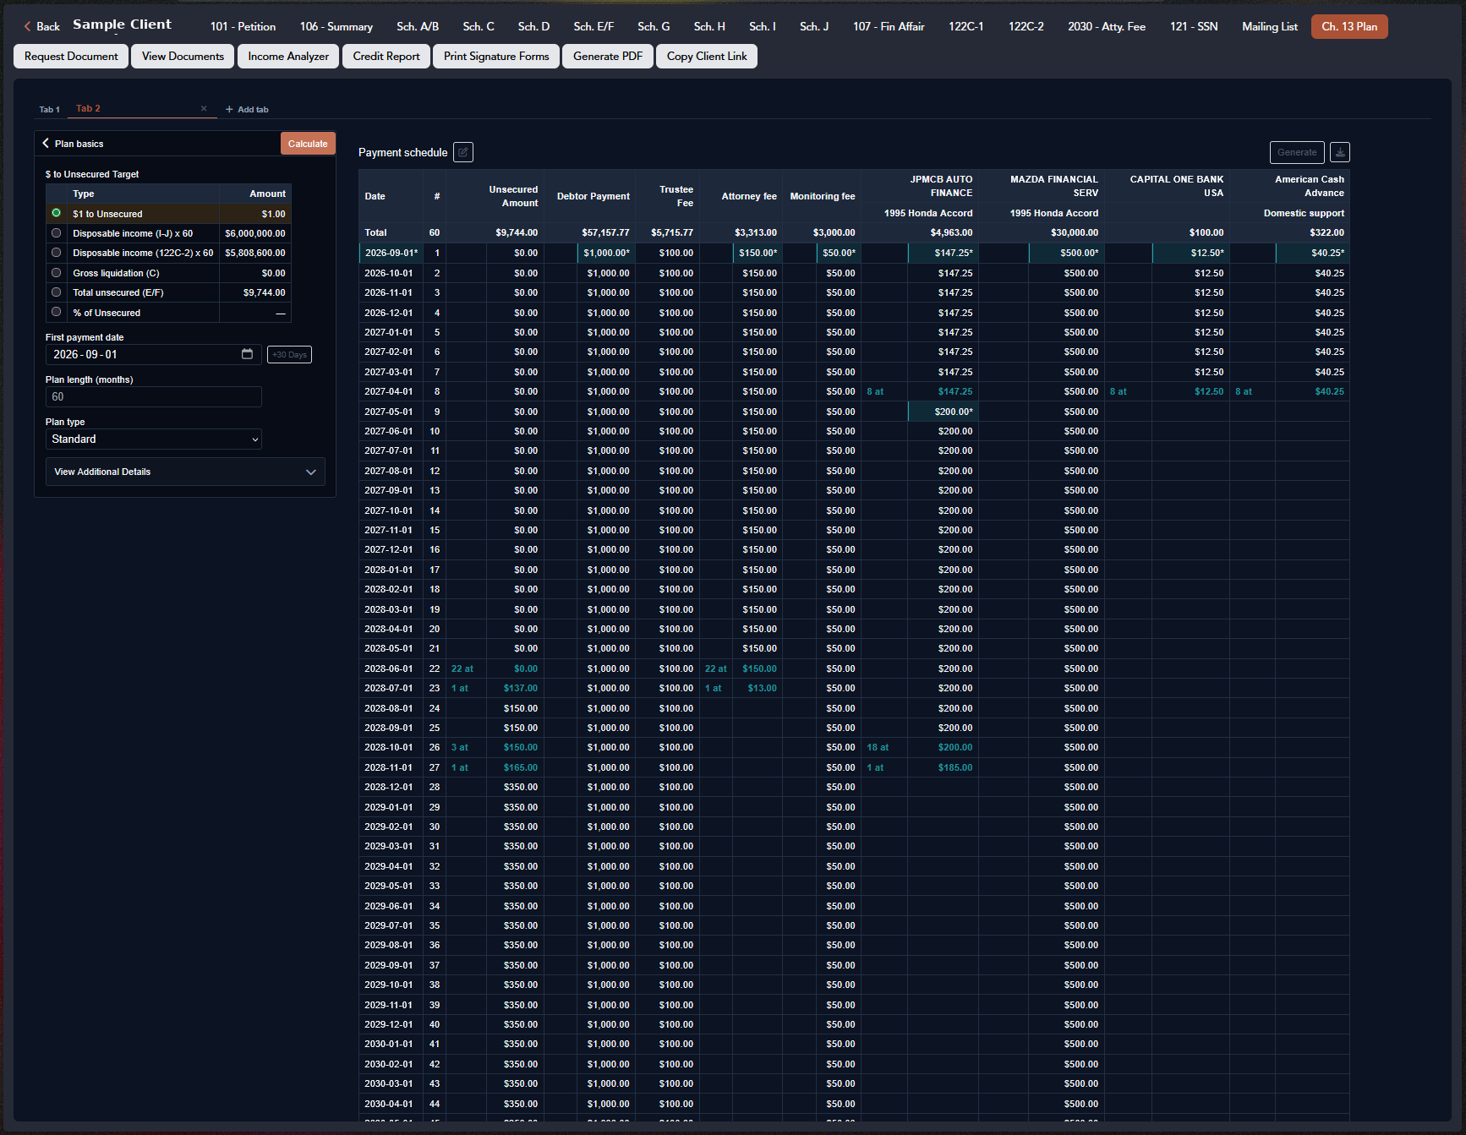This screenshot has width=1466, height=1135.
Task: Edit the Plan length months field
Action: (154, 396)
